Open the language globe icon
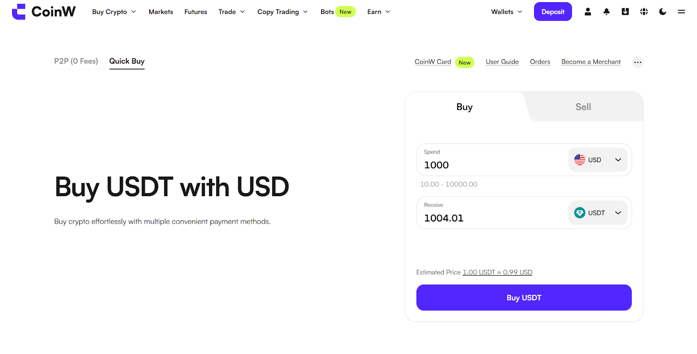 click(644, 12)
